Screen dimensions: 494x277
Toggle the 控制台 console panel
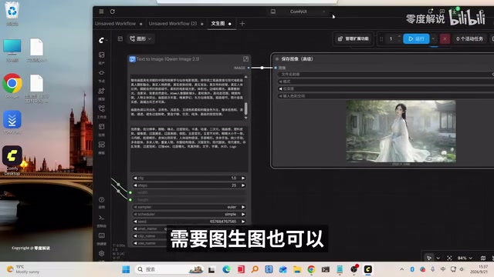point(101,220)
